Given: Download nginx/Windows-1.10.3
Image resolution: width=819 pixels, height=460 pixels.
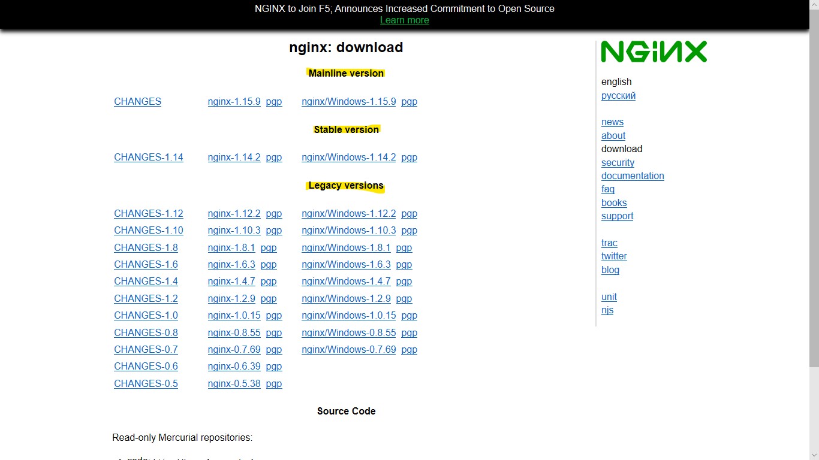Looking at the screenshot, I should coord(349,231).
